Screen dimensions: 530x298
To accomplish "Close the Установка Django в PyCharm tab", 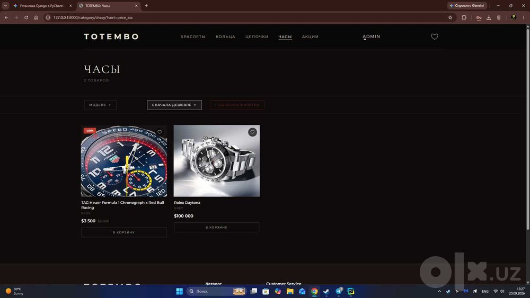I will coord(70,6).
